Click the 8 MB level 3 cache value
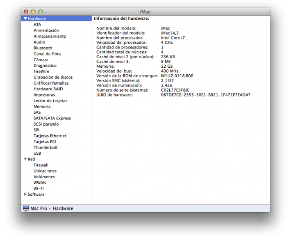The height and width of the screenshot is (236, 291). [166, 62]
